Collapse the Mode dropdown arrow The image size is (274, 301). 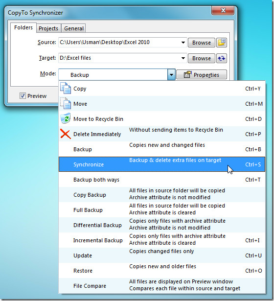tap(171, 75)
